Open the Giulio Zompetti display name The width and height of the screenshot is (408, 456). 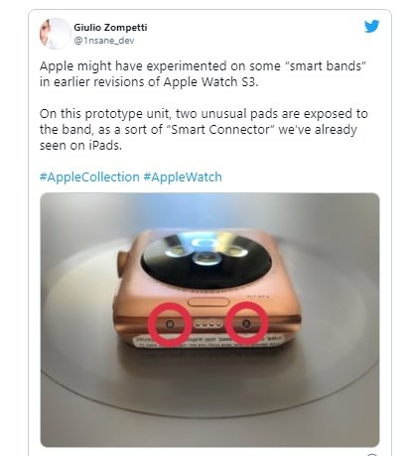click(x=110, y=28)
